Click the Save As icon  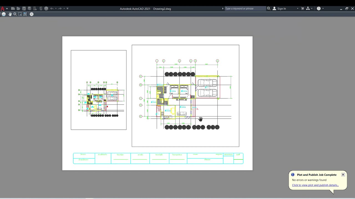point(29,9)
